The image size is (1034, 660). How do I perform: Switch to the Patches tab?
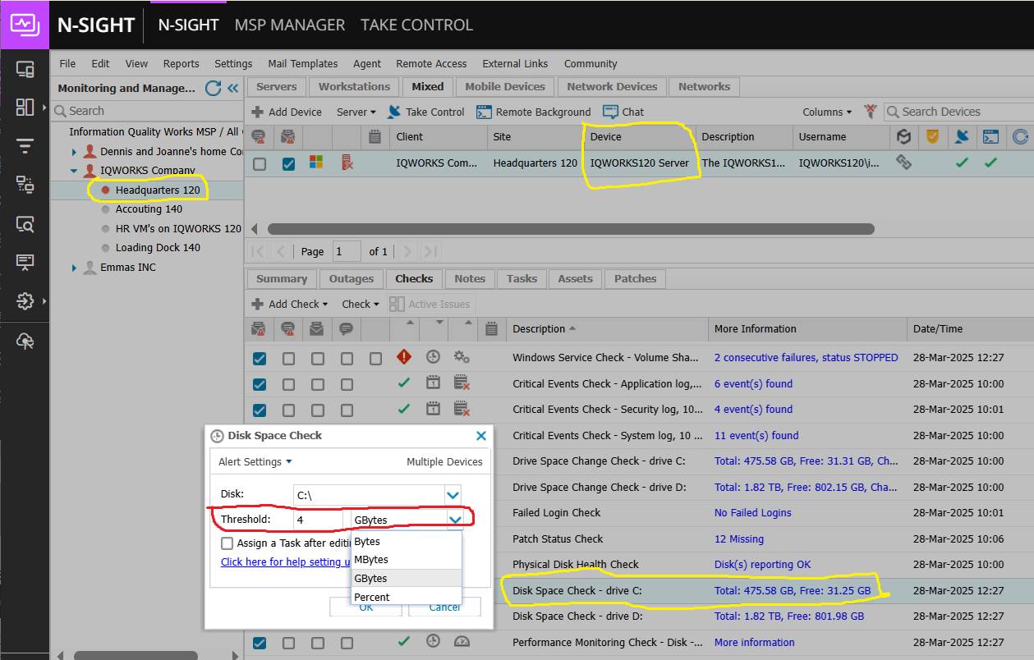(x=635, y=279)
